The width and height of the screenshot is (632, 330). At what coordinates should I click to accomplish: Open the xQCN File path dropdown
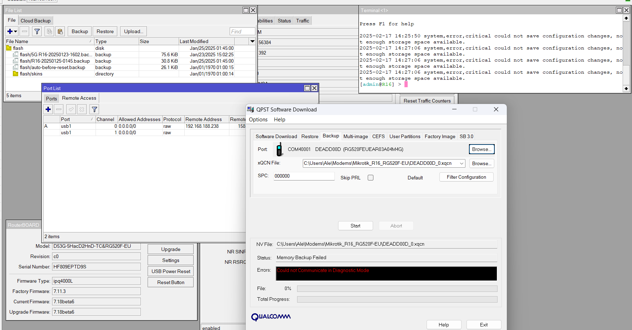point(462,163)
